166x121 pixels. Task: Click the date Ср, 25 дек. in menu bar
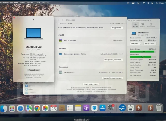coord(160,3)
